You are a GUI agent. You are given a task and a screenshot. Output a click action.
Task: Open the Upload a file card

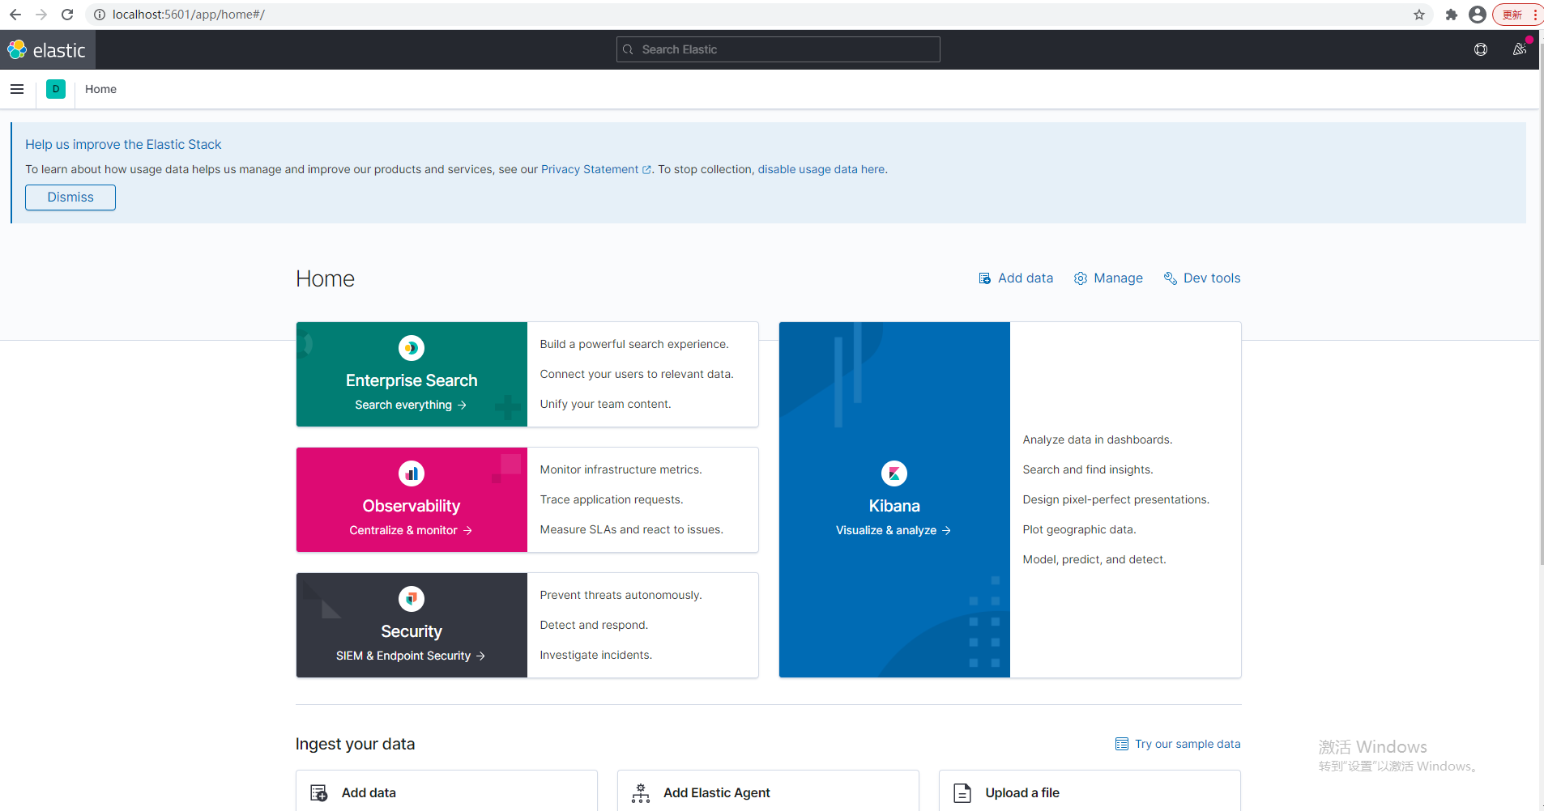(x=1090, y=791)
